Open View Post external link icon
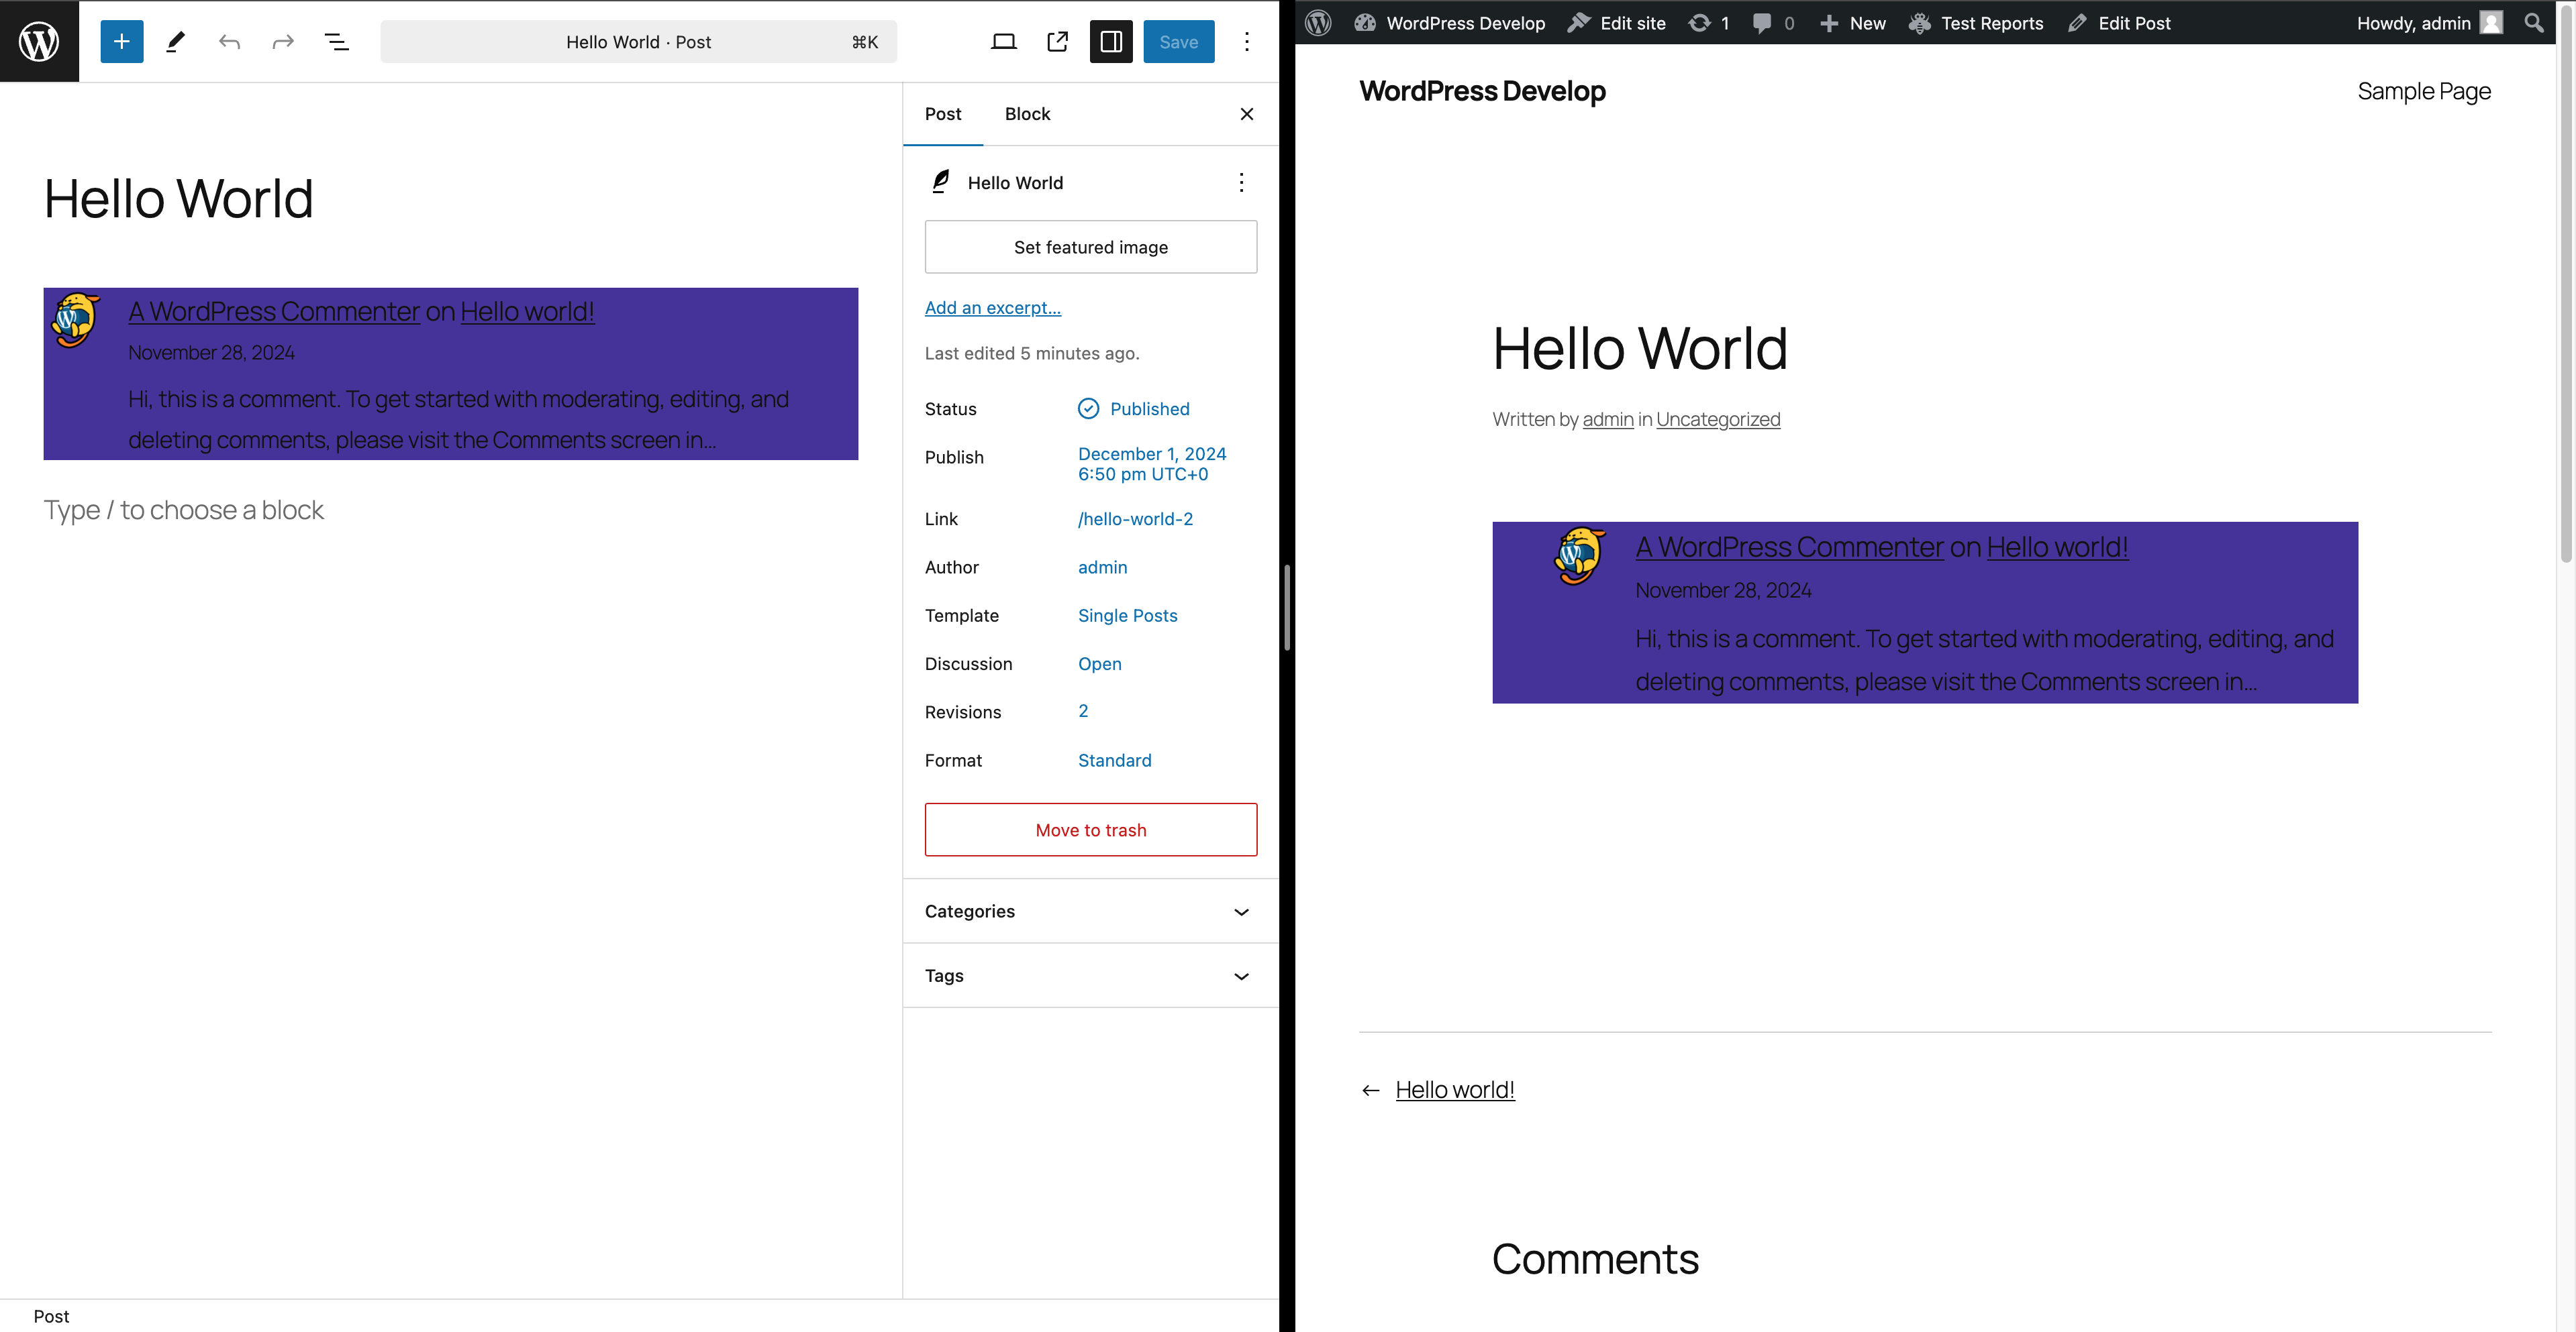This screenshot has width=2576, height=1332. pyautogui.click(x=1057, y=41)
